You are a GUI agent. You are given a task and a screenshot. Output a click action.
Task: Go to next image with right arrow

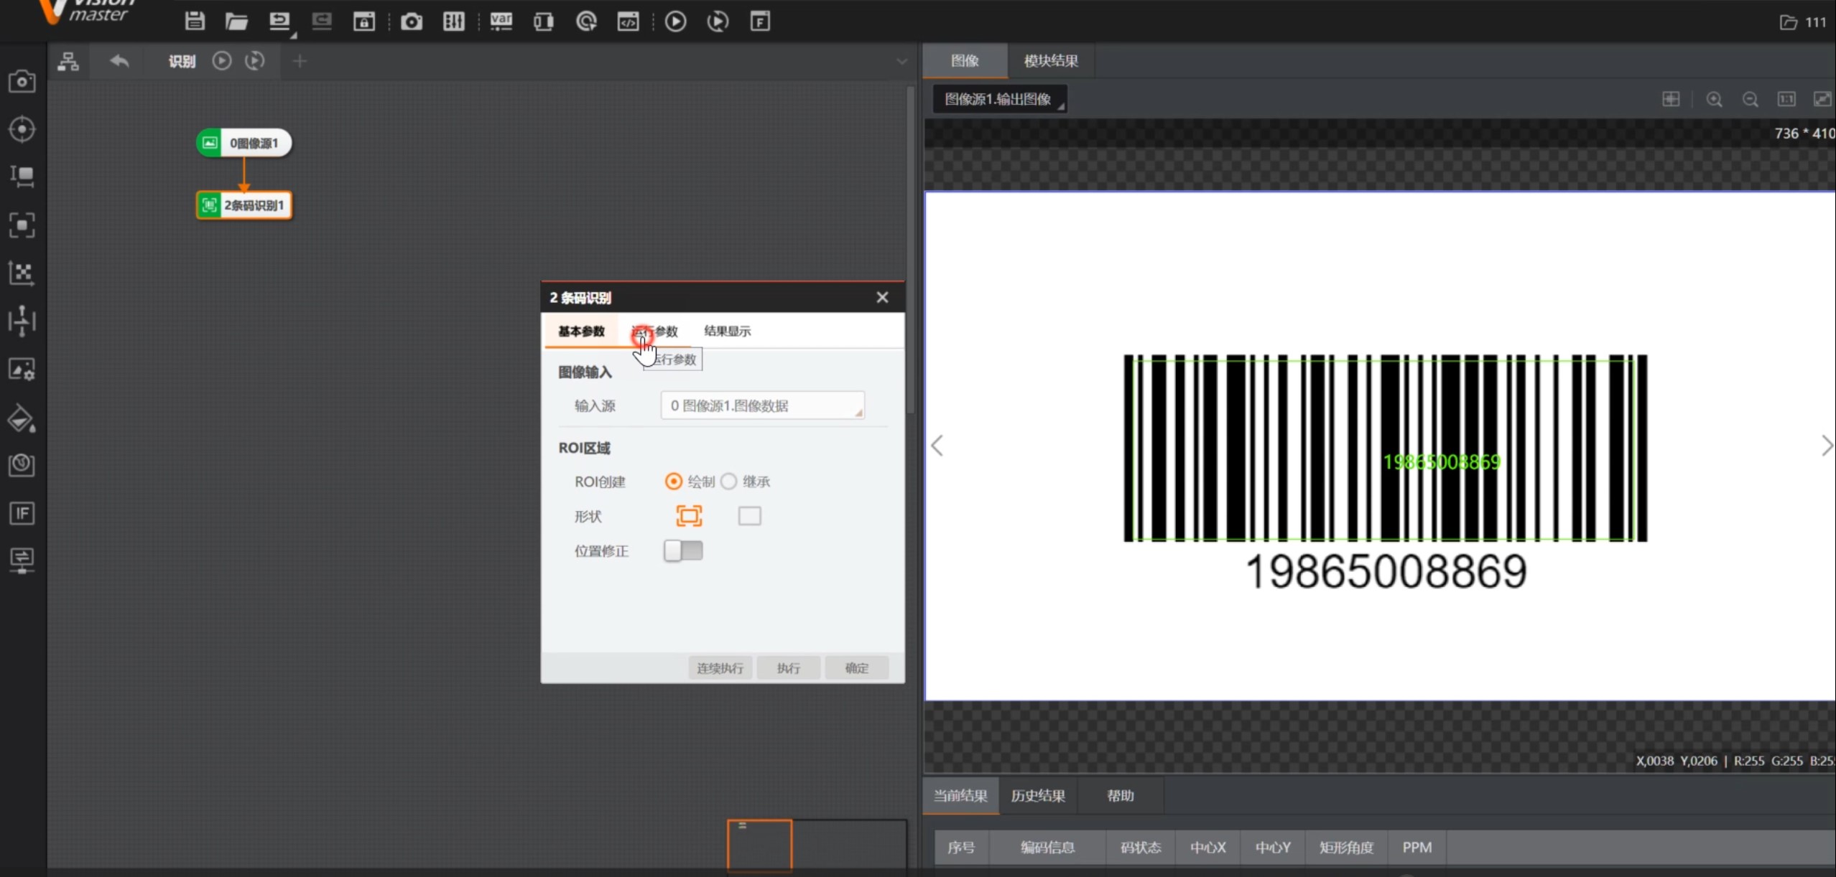tap(1827, 446)
